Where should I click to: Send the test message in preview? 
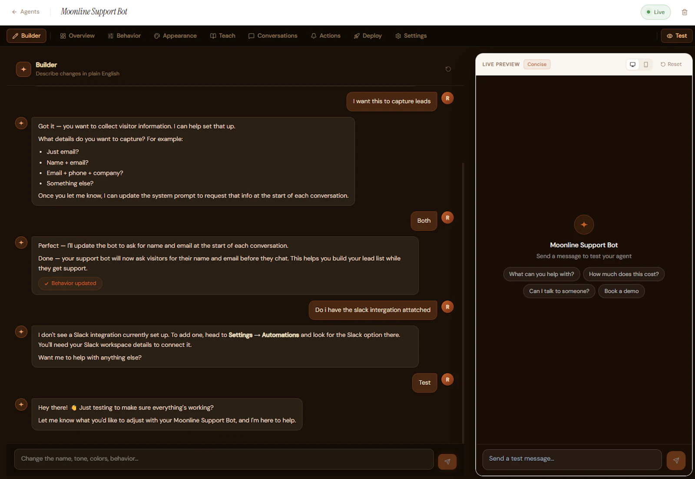tap(676, 460)
